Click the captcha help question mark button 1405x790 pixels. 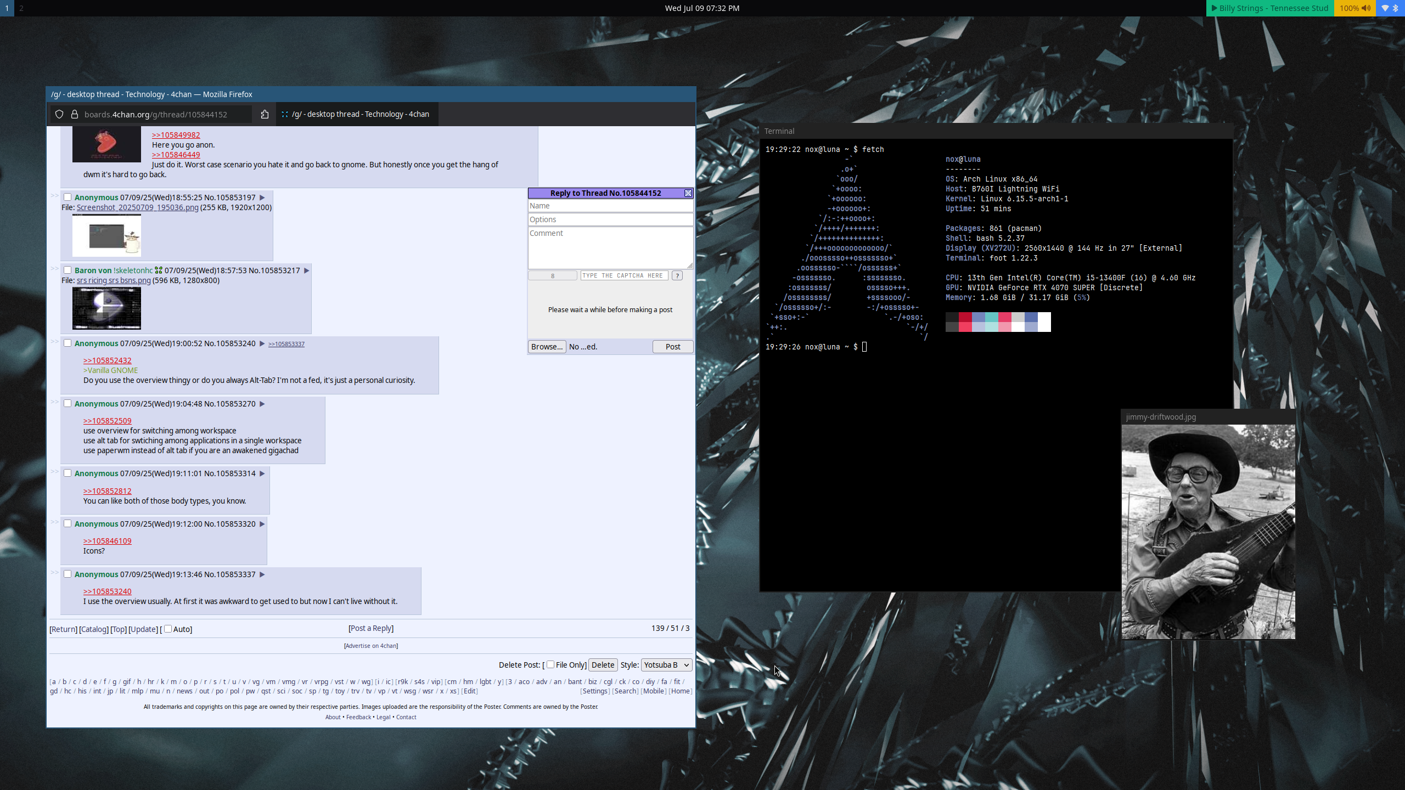pos(677,275)
